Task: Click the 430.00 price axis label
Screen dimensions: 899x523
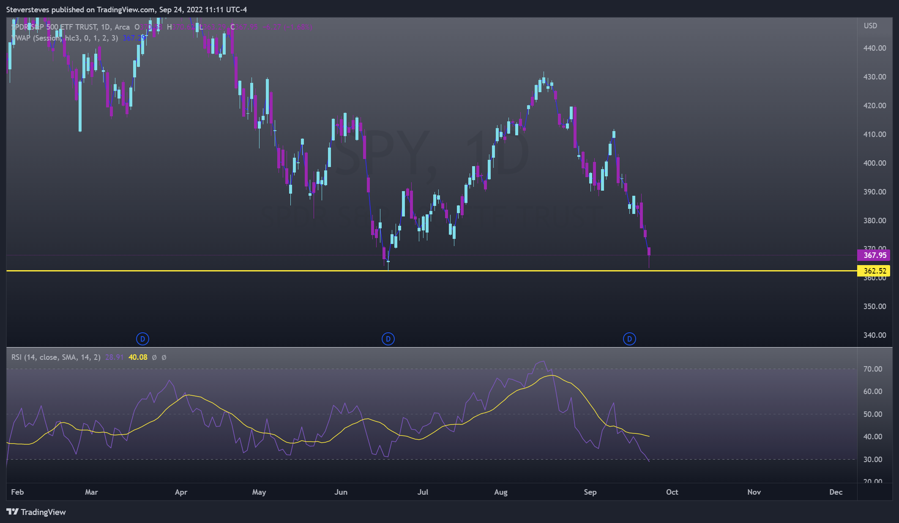Action: point(874,77)
